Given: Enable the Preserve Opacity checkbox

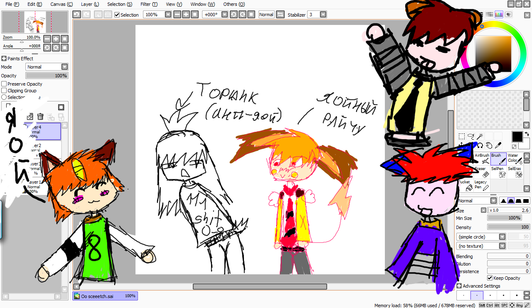Looking at the screenshot, I should [x=4, y=84].
